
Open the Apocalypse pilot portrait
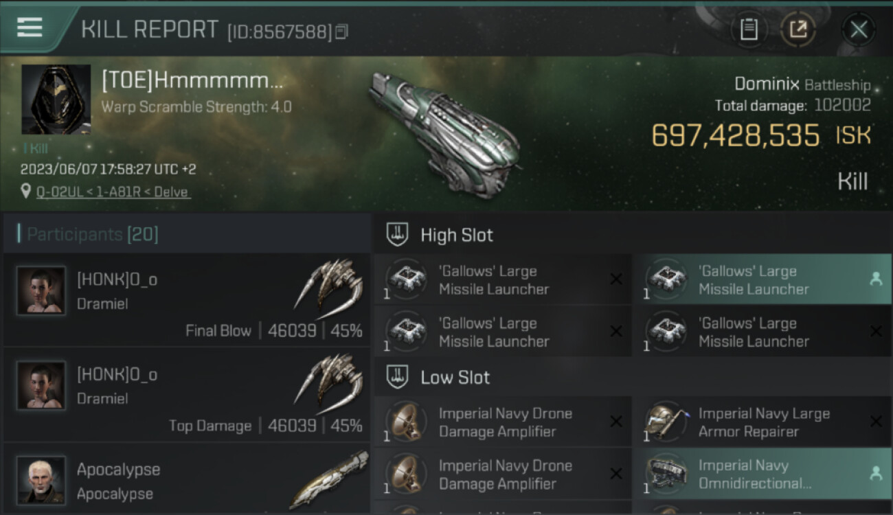pos(41,480)
